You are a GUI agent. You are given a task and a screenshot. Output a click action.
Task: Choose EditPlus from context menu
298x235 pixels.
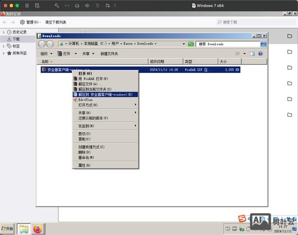coord(105,100)
